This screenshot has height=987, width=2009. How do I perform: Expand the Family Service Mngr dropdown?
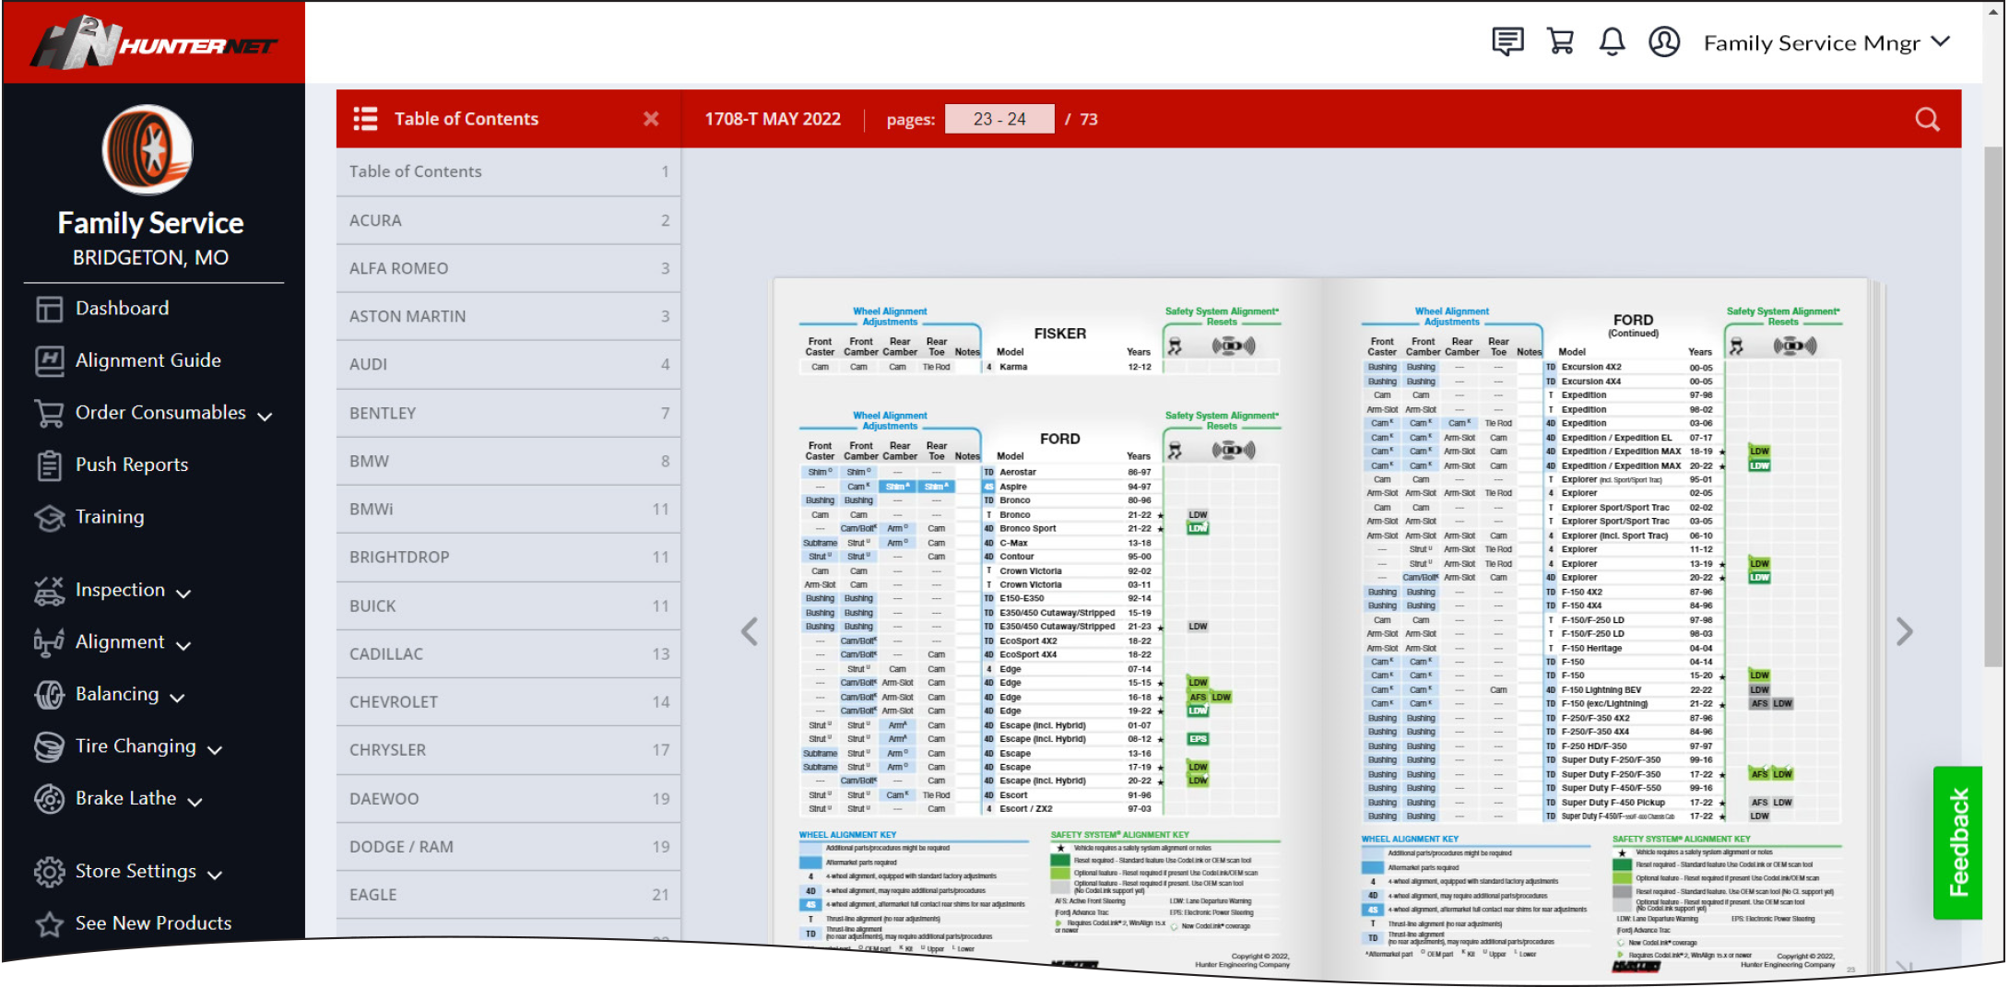pyautogui.click(x=1941, y=42)
